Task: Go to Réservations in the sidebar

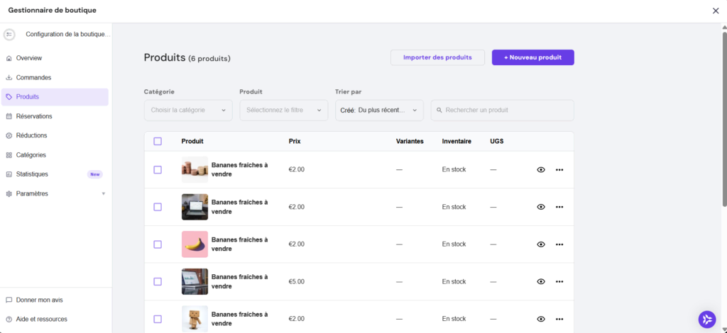Action: pyautogui.click(x=34, y=116)
